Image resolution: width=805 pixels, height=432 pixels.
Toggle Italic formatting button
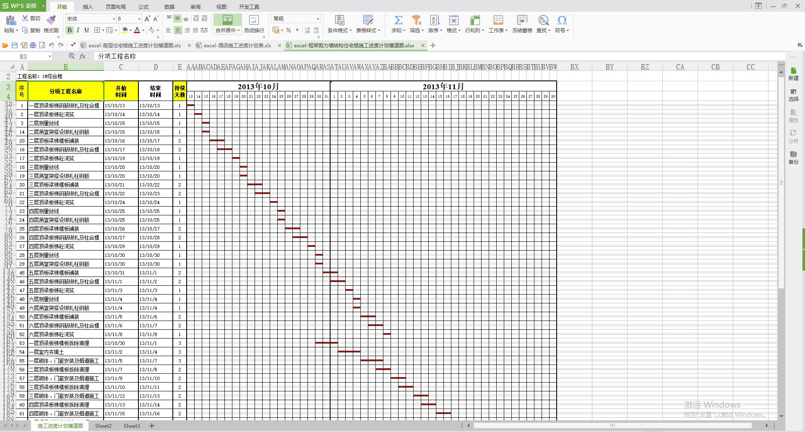coord(78,30)
